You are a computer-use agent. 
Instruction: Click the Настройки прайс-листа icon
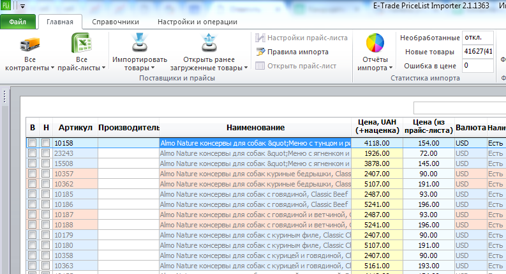pos(260,38)
